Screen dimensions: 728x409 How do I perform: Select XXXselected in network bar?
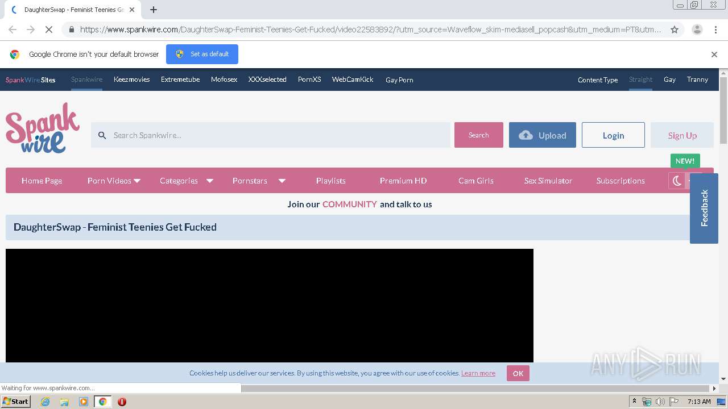(267, 80)
